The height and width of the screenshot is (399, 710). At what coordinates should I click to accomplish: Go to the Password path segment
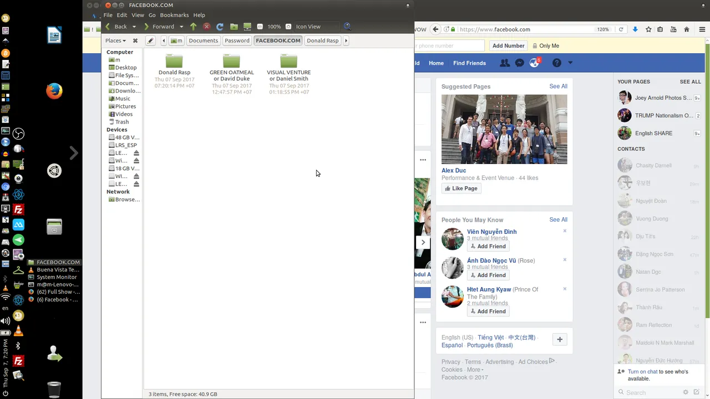(237, 40)
